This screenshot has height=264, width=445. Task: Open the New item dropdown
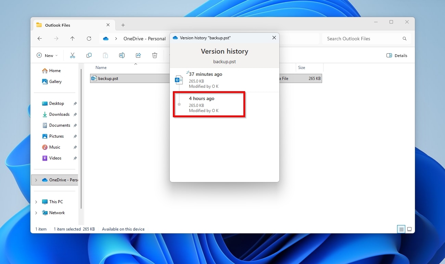click(x=47, y=55)
